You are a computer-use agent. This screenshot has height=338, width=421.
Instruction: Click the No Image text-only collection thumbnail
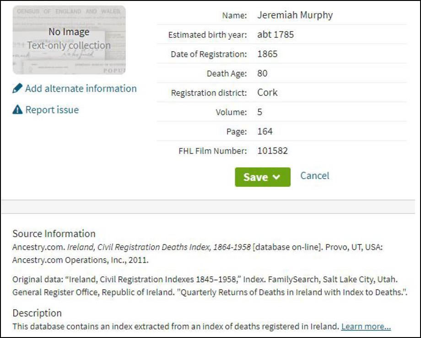[x=69, y=40]
